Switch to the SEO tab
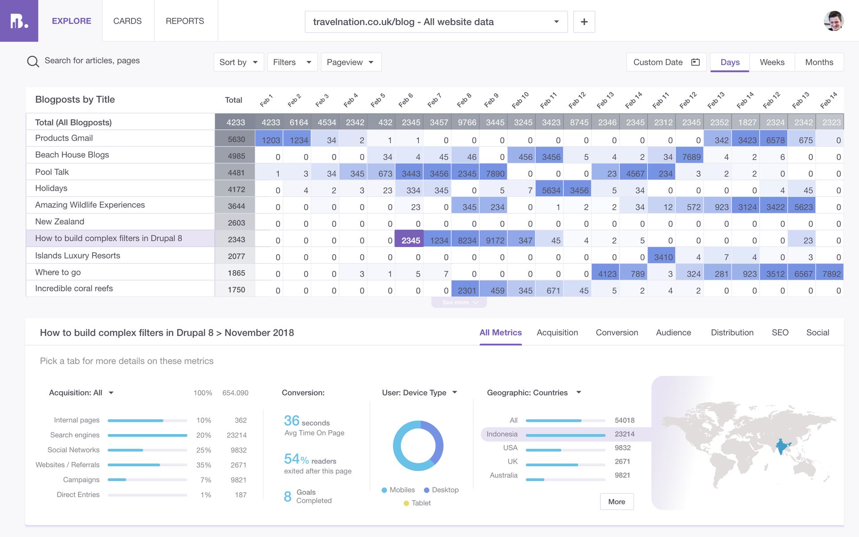Screen dimensions: 859x537 point(780,332)
